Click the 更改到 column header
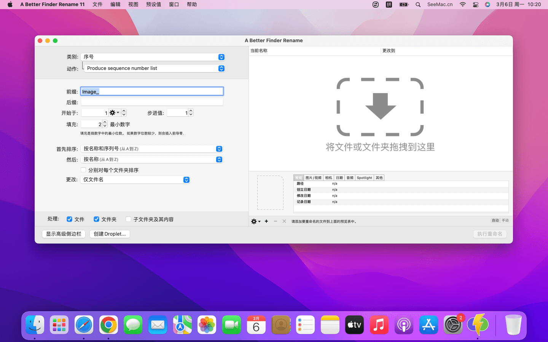 tap(447, 51)
